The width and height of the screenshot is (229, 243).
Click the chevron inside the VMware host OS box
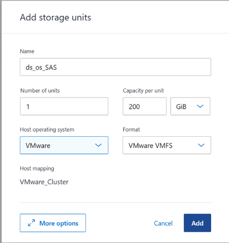coord(98,145)
